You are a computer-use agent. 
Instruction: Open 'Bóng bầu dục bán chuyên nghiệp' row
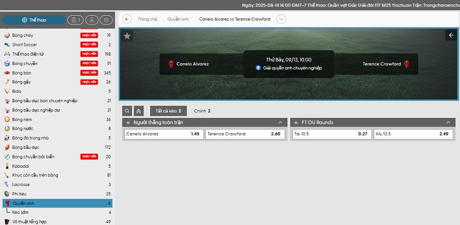pyautogui.click(x=57, y=101)
